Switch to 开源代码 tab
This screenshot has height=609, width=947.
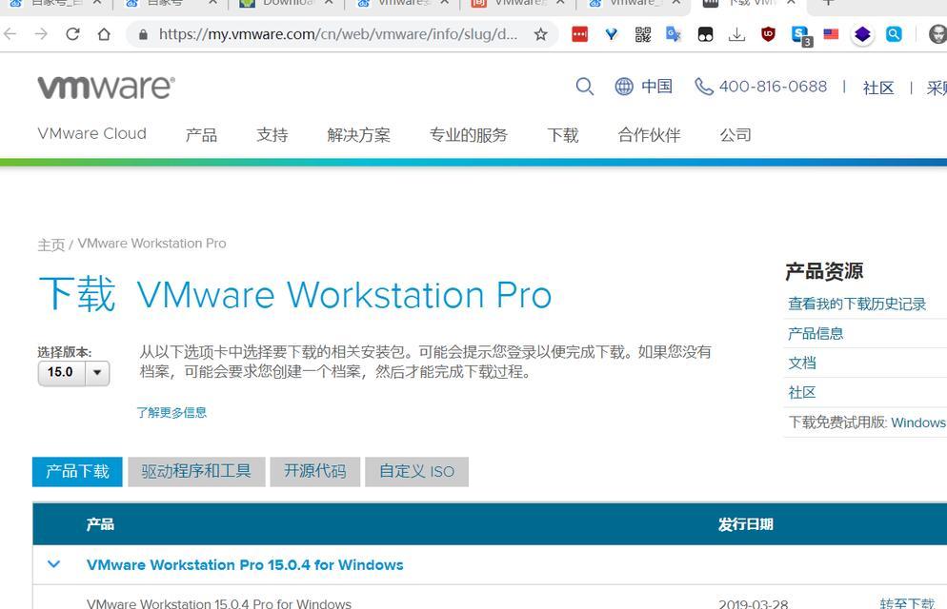[x=315, y=472]
